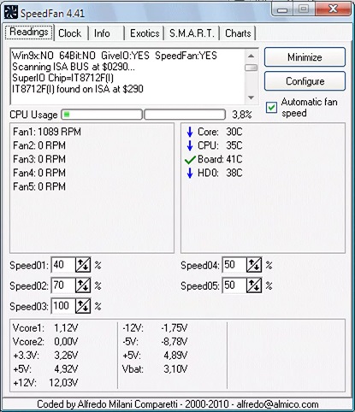Image resolution: width=355 pixels, height=412 pixels.
Task: Click the first CPU usage bar
Action: pos(102,115)
